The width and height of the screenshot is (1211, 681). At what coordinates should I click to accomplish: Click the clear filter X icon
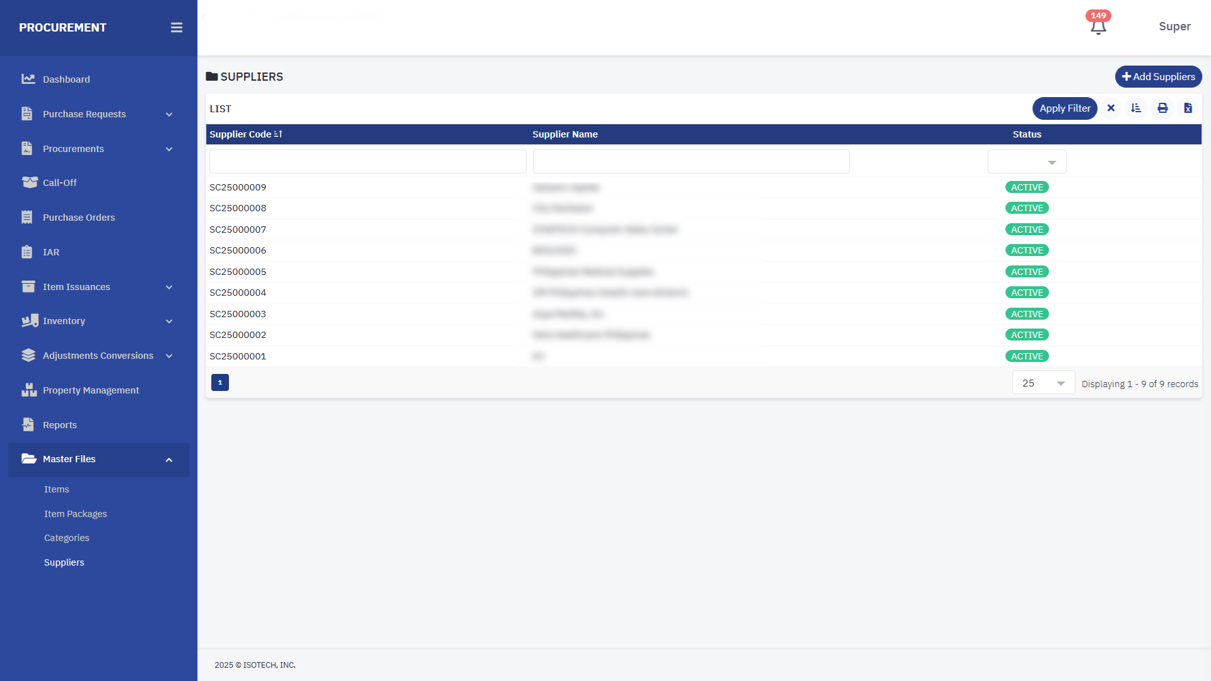[x=1111, y=108]
